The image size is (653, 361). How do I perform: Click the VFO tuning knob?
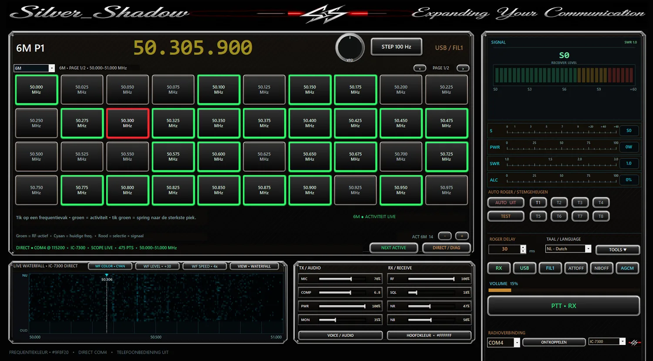coord(350,47)
